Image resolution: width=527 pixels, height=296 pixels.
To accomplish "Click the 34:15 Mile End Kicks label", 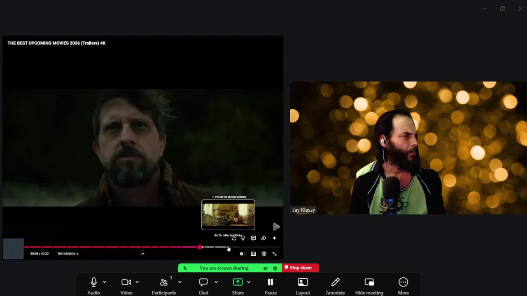I will (228, 235).
